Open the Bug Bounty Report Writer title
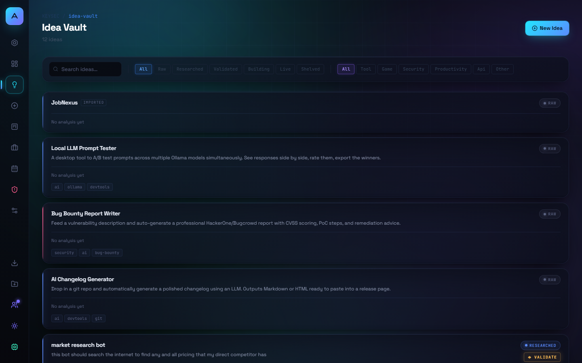This screenshot has width=582, height=363. pos(86,214)
